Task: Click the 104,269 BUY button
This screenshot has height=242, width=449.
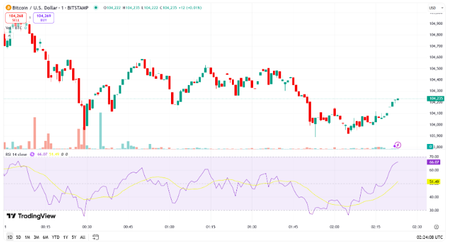Action: coord(44,18)
